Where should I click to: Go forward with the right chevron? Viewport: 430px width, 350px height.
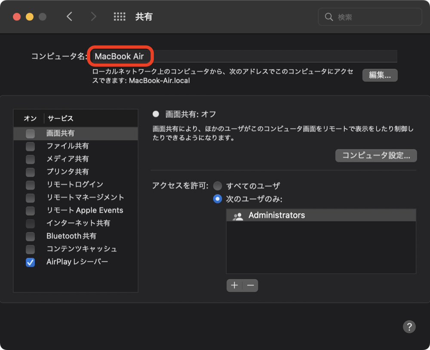(94, 17)
